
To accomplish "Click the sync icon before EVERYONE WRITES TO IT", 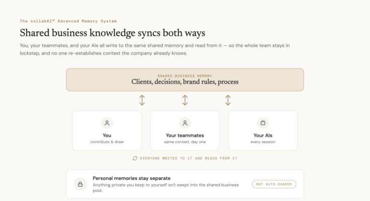I will click(x=135, y=158).
